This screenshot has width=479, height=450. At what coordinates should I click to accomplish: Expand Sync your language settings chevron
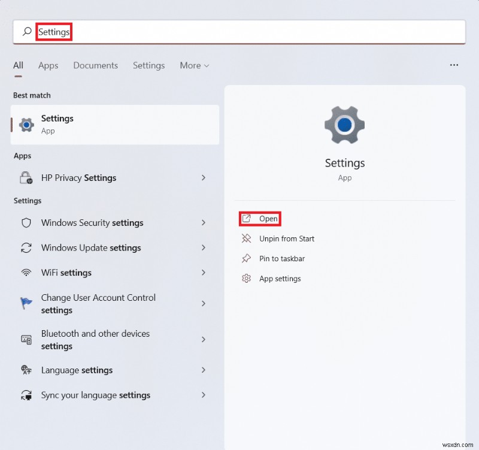[x=204, y=395]
